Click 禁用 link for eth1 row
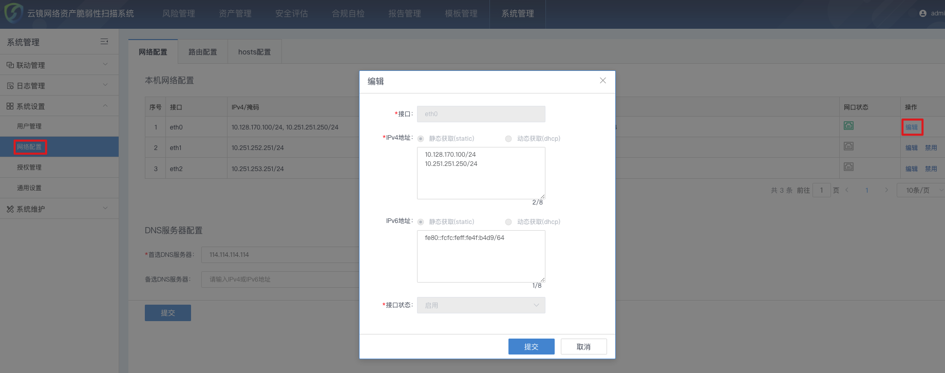Image resolution: width=945 pixels, height=373 pixels. [x=931, y=148]
